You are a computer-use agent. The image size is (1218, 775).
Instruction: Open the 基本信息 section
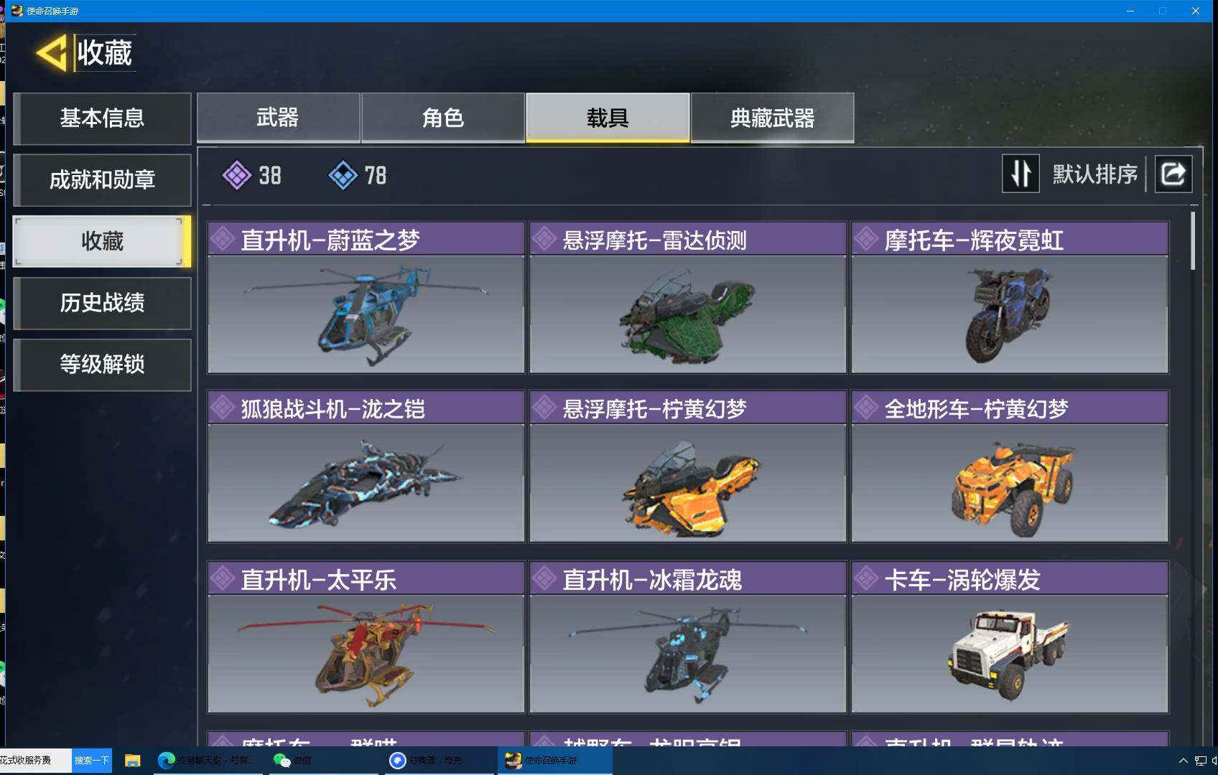click(102, 118)
